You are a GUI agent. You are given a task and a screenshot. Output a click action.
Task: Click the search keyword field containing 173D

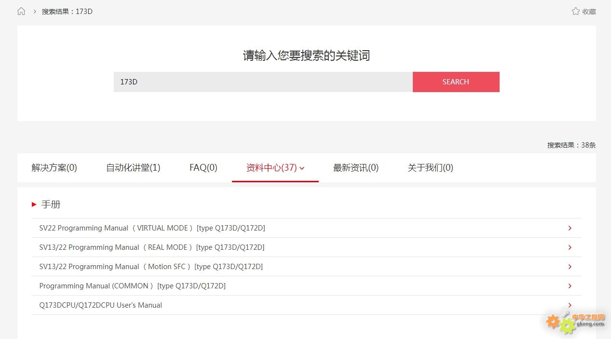pyautogui.click(x=263, y=82)
